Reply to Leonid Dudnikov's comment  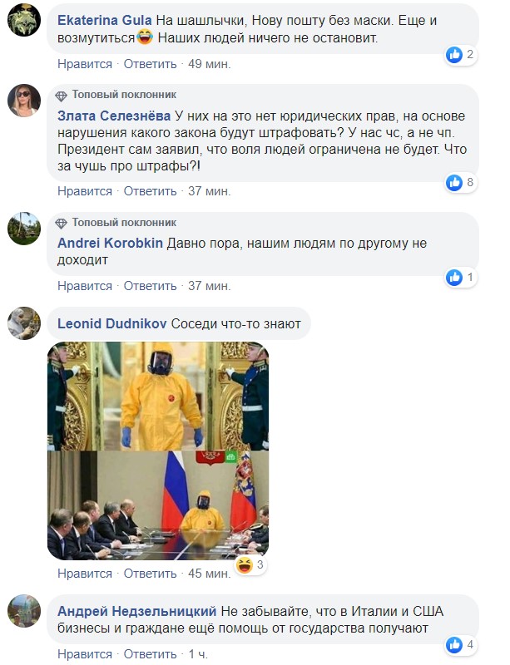pos(150,574)
